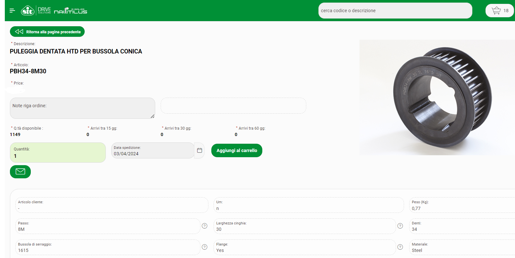Click the resize handle of the notes textarea
The image size is (515, 258).
[x=153, y=117]
